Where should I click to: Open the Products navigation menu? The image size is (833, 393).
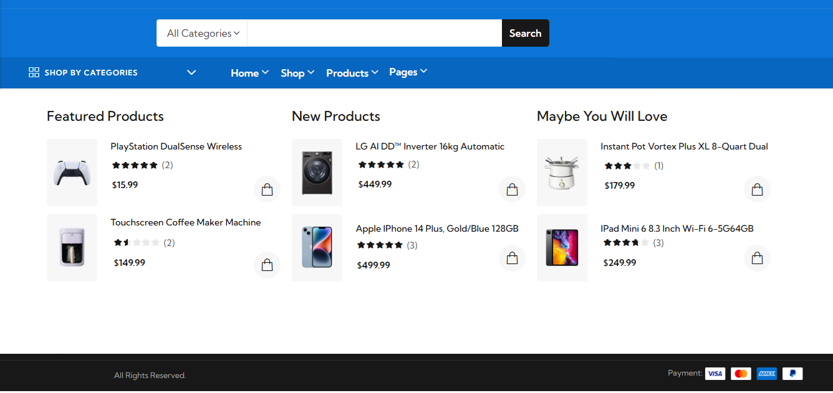click(352, 73)
